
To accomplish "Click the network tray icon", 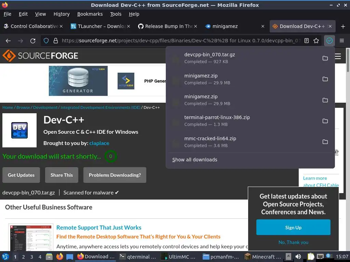I will click(320, 257).
